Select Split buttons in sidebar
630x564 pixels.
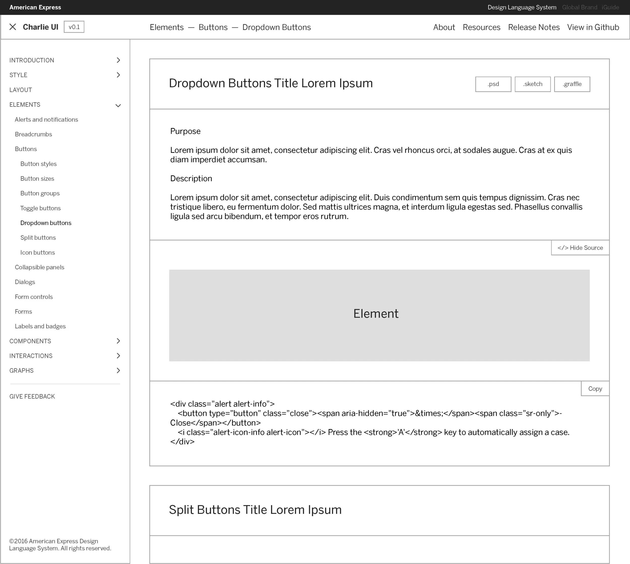[38, 238]
